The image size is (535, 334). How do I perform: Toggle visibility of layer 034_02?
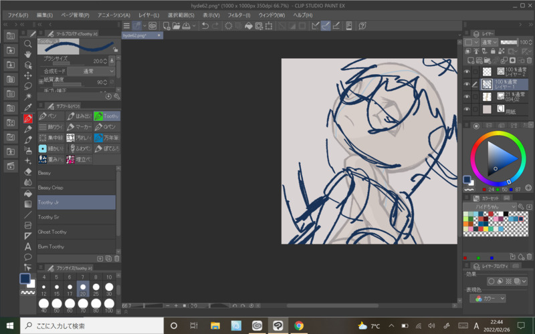[467, 97]
